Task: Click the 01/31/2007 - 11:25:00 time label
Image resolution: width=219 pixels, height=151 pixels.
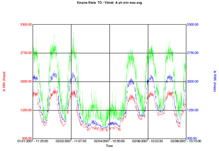Action: click(33, 141)
